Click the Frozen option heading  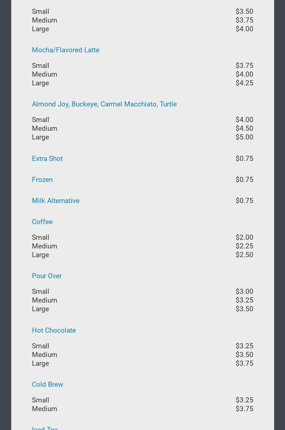42,180
